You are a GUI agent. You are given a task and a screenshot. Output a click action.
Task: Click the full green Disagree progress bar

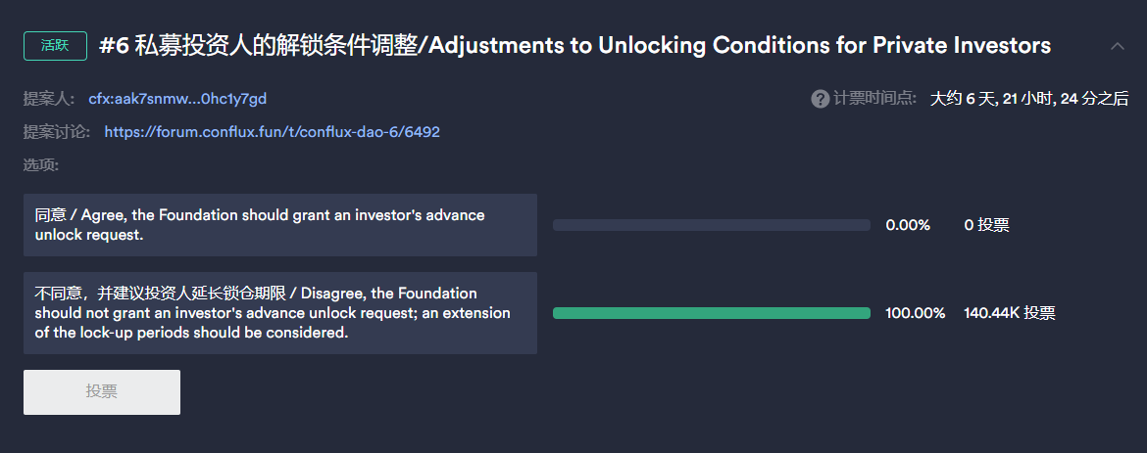pyautogui.click(x=712, y=313)
